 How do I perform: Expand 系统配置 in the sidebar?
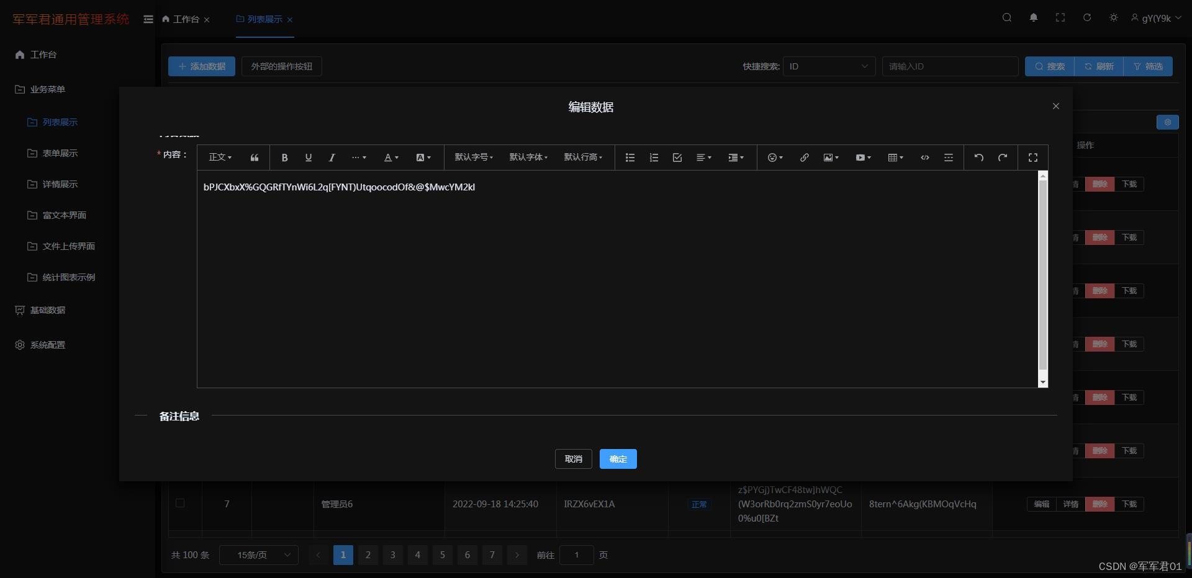point(41,345)
